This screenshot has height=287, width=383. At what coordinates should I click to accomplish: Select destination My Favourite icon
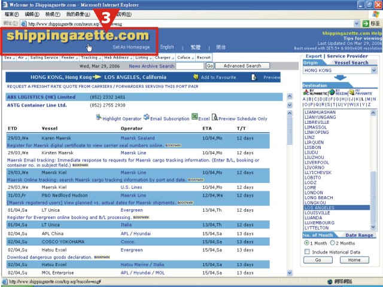click(x=351, y=92)
